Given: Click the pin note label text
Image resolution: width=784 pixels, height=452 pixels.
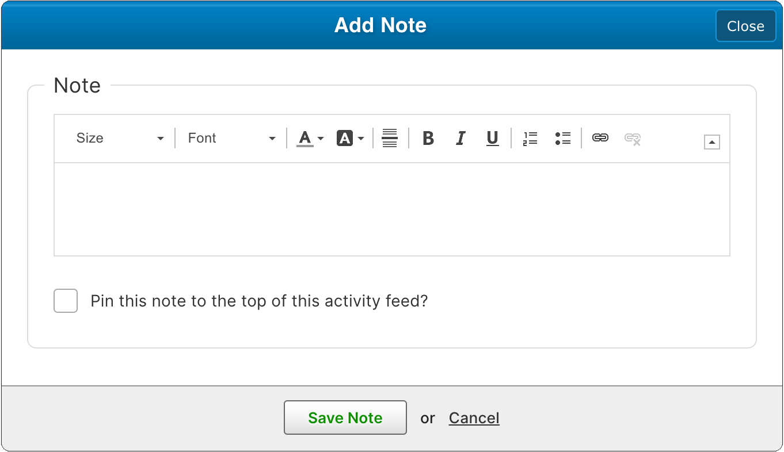Looking at the screenshot, I should coord(259,301).
